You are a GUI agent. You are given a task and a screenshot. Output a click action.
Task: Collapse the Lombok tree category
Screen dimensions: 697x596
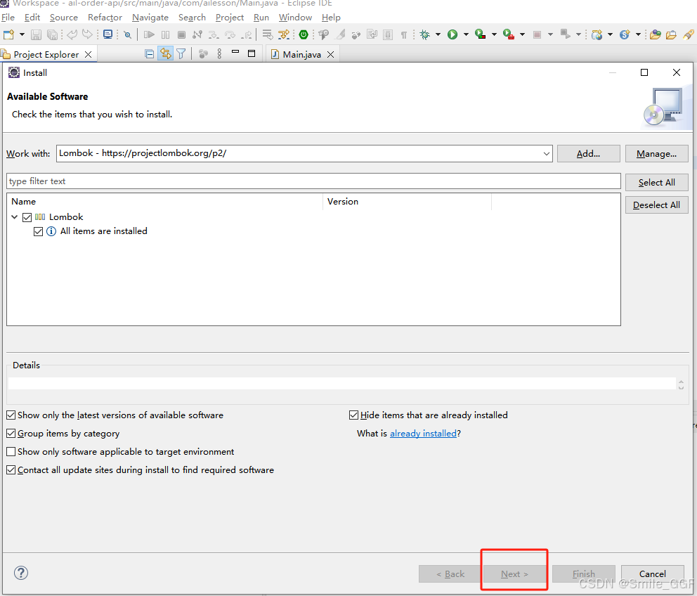click(x=14, y=217)
